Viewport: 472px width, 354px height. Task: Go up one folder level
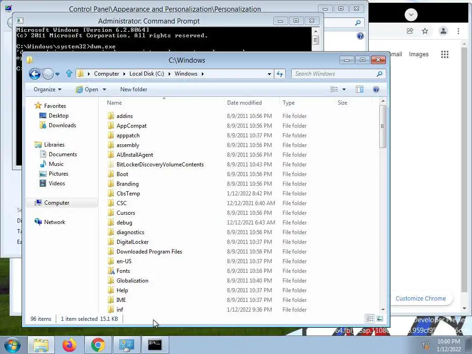click(x=69, y=73)
